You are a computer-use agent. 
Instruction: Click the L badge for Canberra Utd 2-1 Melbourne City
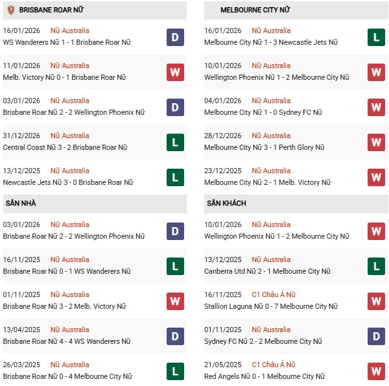coord(377,266)
